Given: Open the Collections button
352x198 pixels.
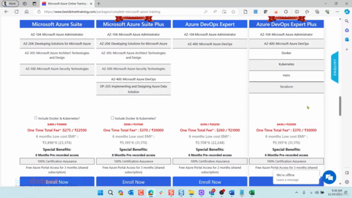Looking at the screenshot, I should point(317,12).
